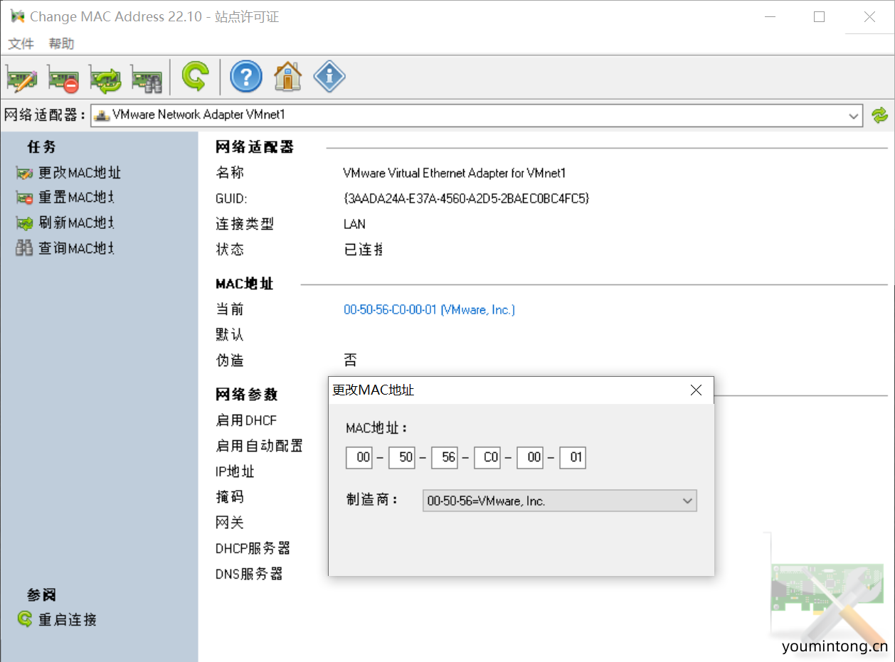Click the MAC octet field containing 50

point(402,457)
